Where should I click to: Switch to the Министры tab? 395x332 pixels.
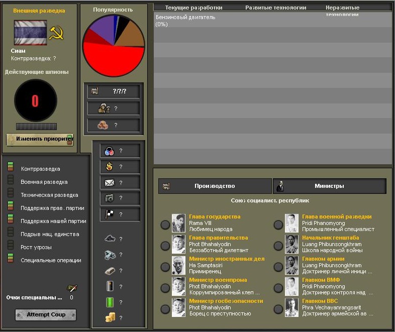(x=329, y=186)
